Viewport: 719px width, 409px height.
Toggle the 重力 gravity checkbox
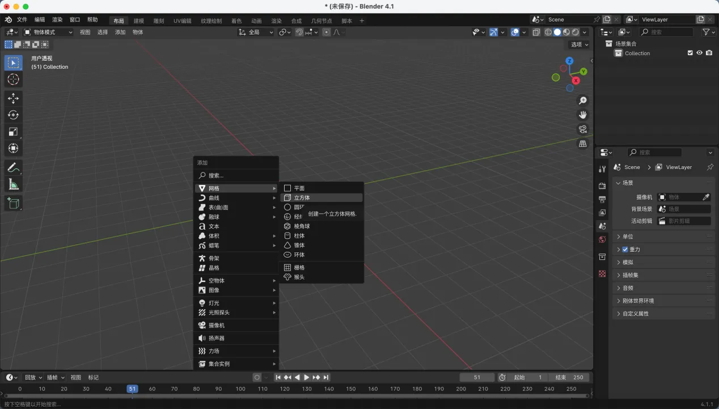(x=625, y=250)
